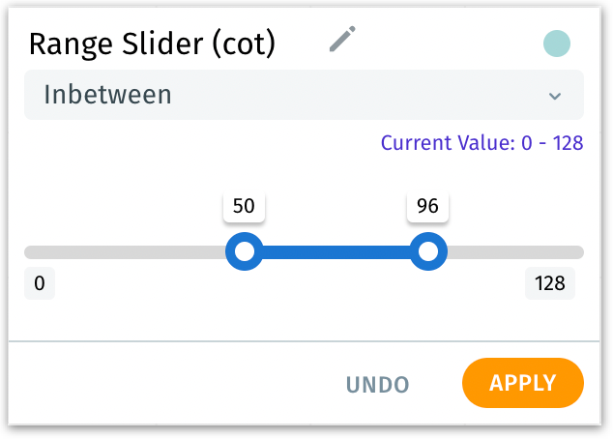The height and width of the screenshot is (439, 613).
Task: Click the Current Value: 0 - 128 text
Action: coord(482,144)
